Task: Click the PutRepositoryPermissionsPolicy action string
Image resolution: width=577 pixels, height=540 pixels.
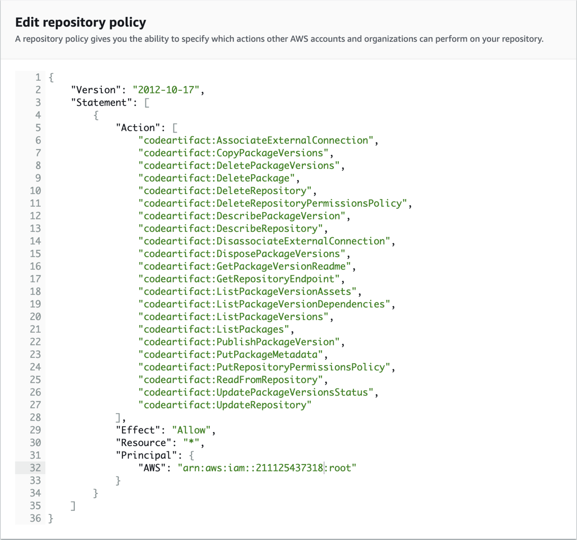Action: coord(264,367)
